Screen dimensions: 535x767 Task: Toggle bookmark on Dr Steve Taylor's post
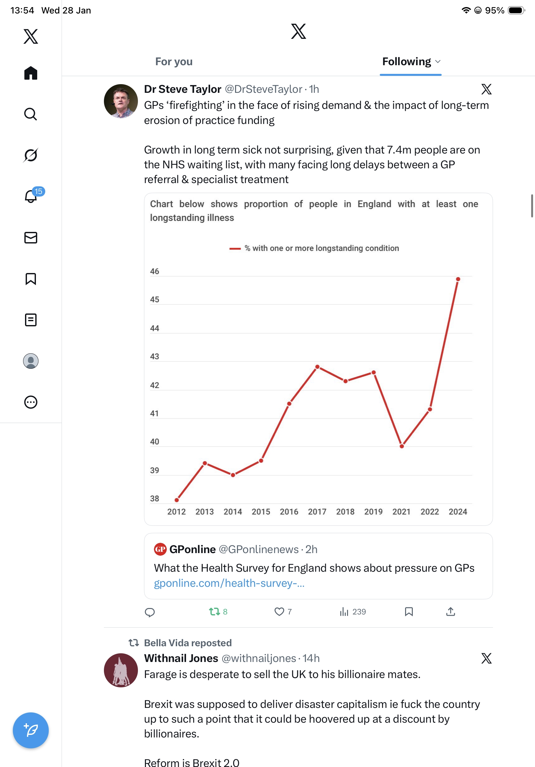409,611
